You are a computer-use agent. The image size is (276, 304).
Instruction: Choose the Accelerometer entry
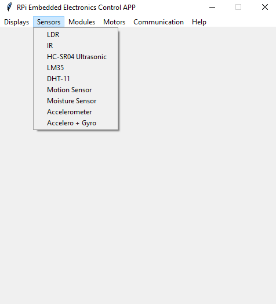75,112
